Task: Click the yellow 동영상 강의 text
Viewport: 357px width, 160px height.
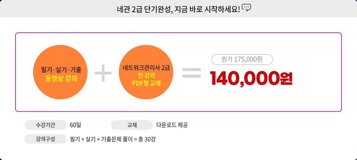Action: (x=61, y=79)
